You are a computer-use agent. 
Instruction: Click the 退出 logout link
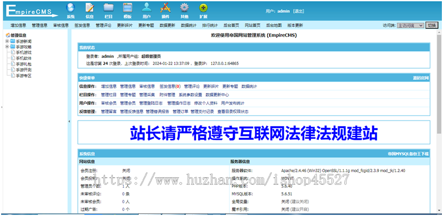click(x=299, y=11)
